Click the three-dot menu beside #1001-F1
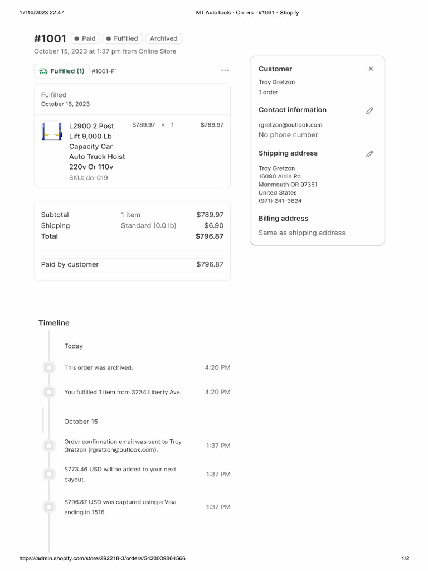 [x=225, y=71]
